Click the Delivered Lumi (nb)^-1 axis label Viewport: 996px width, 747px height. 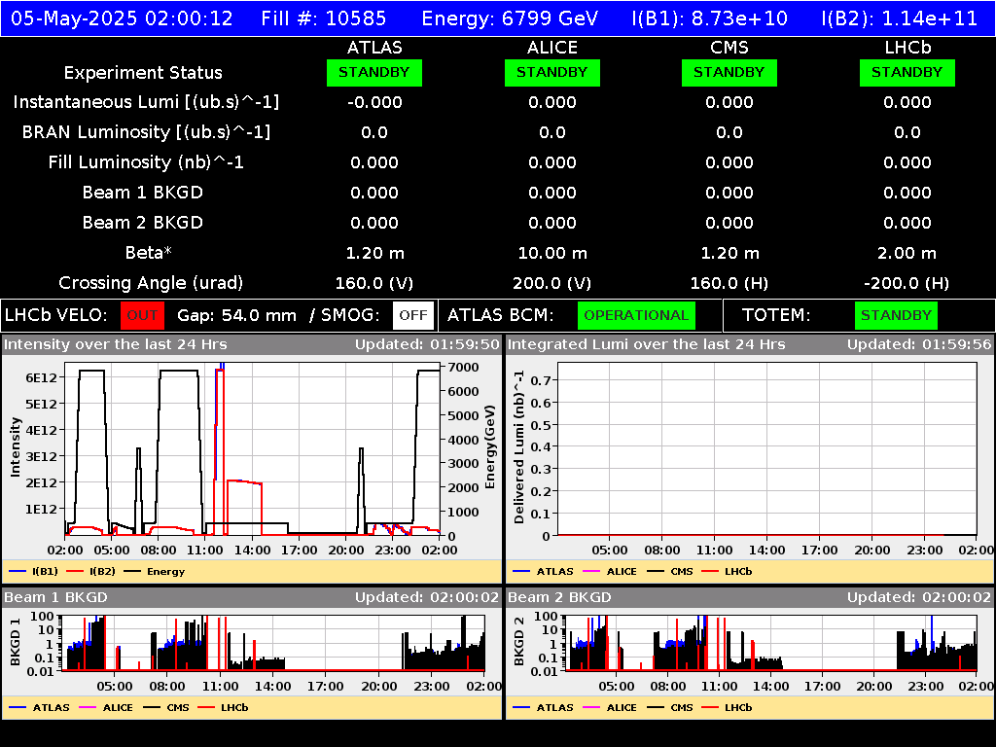pos(519,447)
